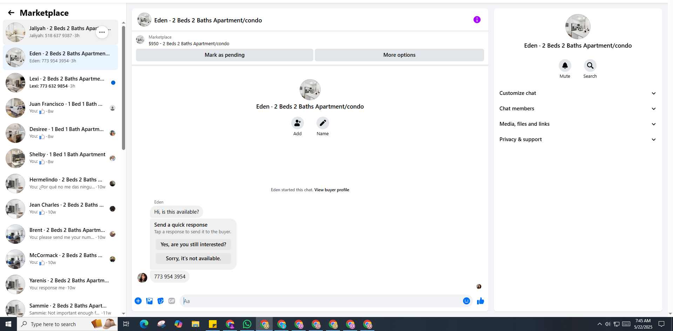
Task: Open the emoji picker smiley icon
Action: [x=466, y=301]
